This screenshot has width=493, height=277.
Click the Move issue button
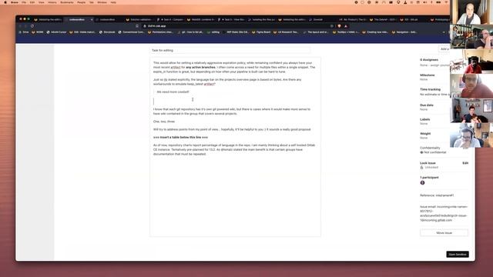pos(444,233)
